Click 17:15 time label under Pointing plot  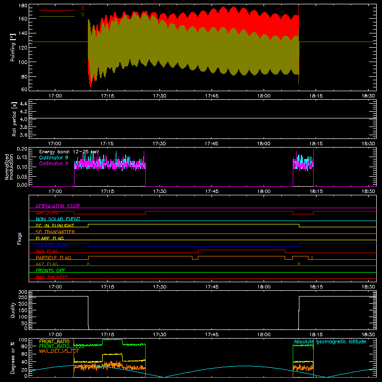[107, 96]
